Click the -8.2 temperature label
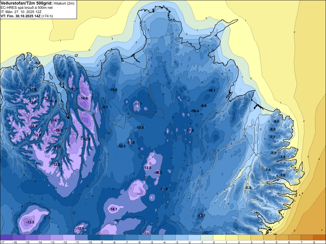The height and width of the screenshot is (244, 326). pyautogui.click(x=272, y=129)
